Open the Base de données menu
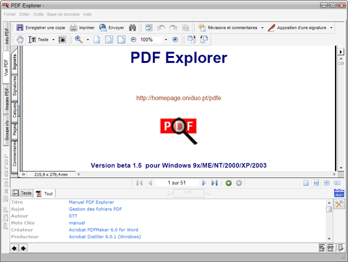This screenshot has height=262, width=348. pos(63,14)
